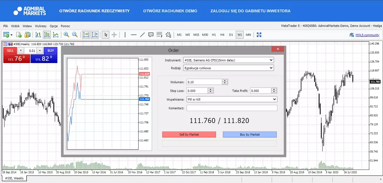383x183 pixels.
Task: Adjust the Take Profit stepper arrows
Action: [274, 91]
